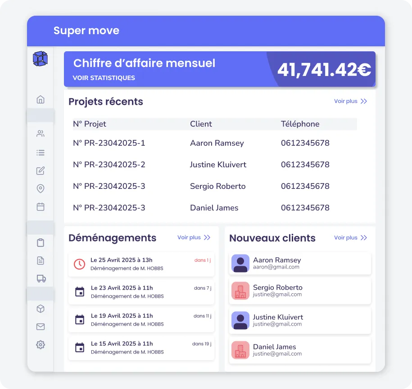Click calendar icon of 15 Avril move
The width and height of the screenshot is (412, 389).
tap(80, 347)
